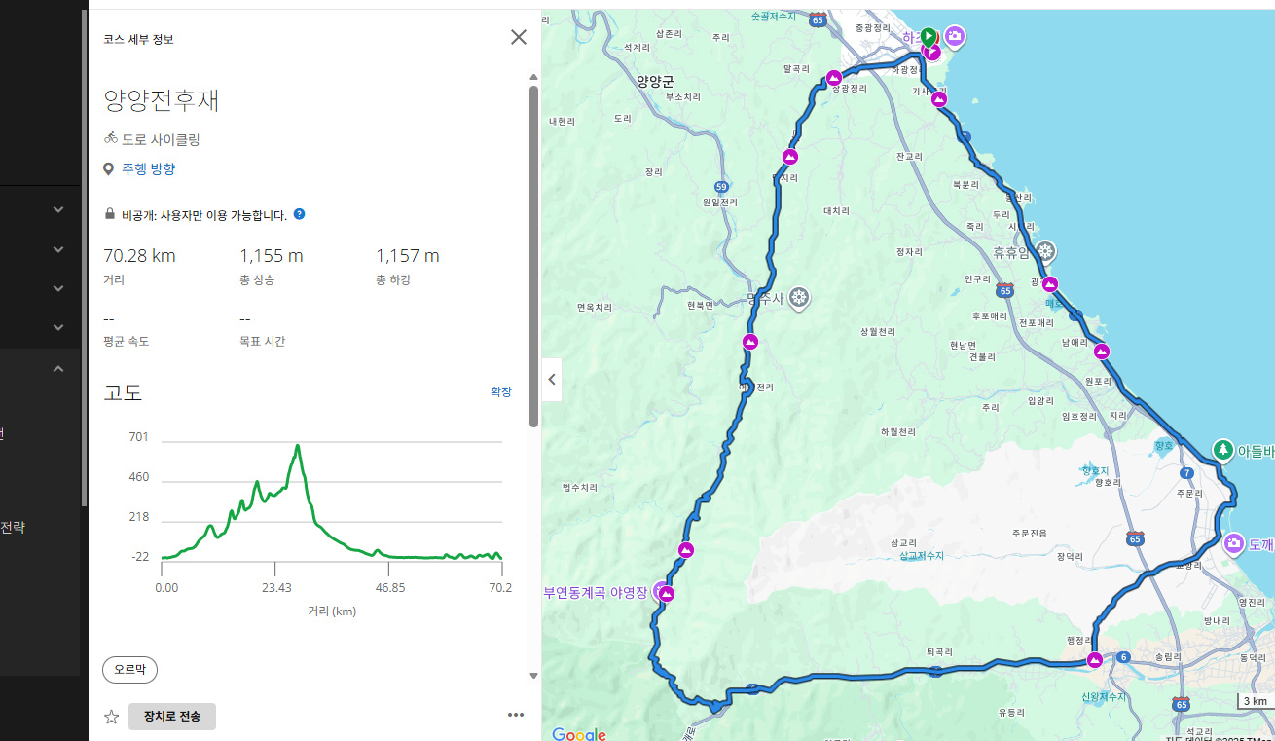
Task: Click the panel scrollbar down arrow
Action: (533, 675)
